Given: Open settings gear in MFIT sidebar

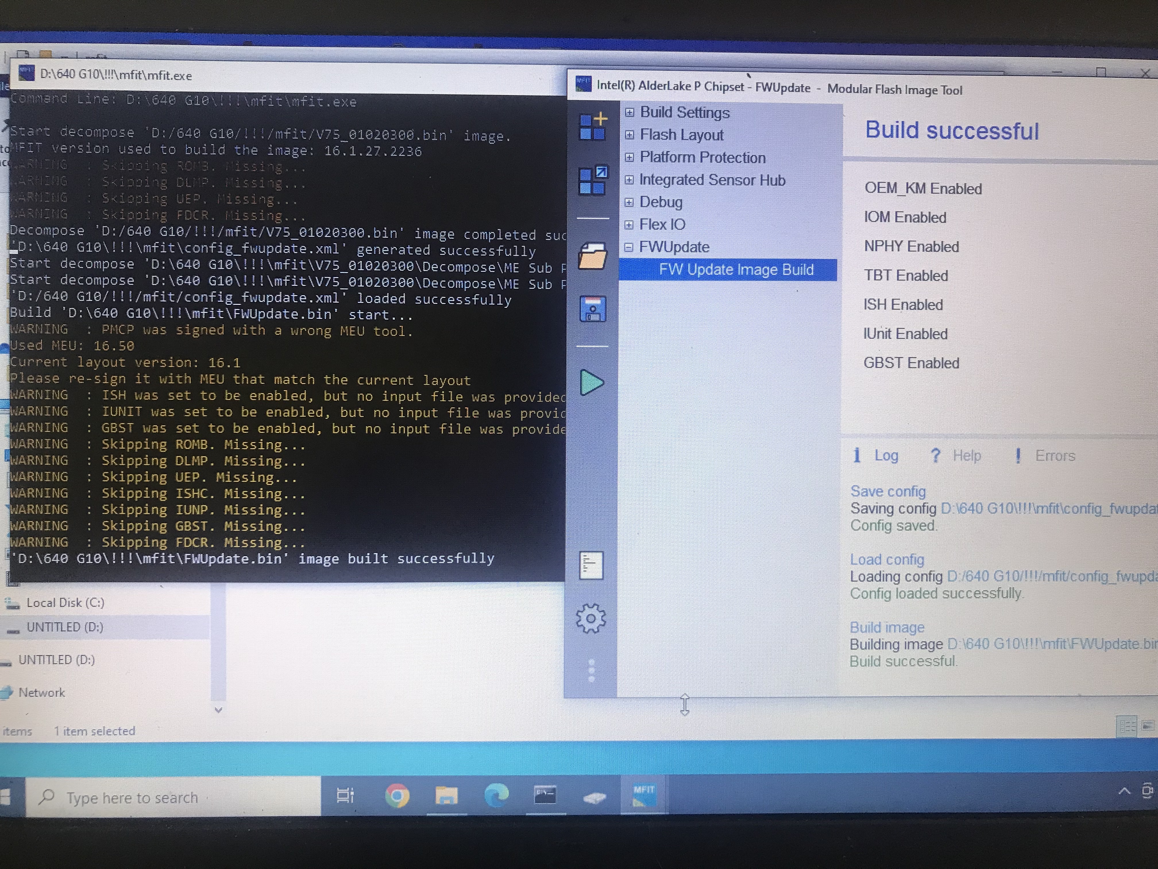Looking at the screenshot, I should pos(590,619).
